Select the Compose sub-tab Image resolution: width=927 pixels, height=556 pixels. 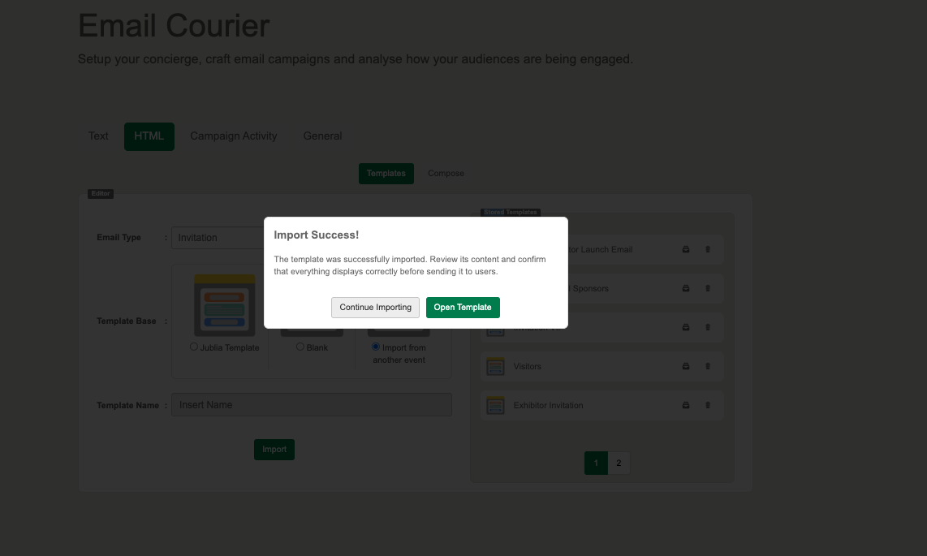[x=446, y=174]
